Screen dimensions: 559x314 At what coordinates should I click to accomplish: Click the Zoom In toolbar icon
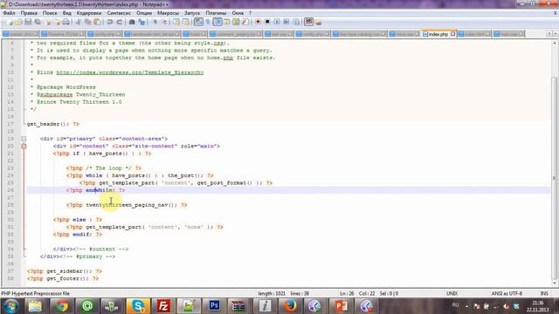pyautogui.click(x=155, y=22)
